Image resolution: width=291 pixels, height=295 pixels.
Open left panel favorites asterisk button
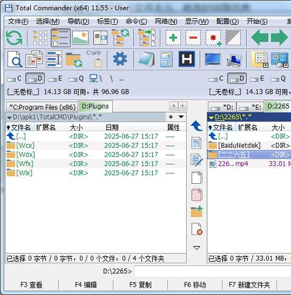171,117
